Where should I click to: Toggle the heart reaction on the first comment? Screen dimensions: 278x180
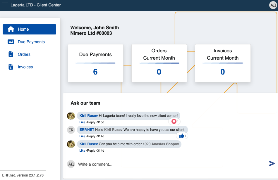click(174, 121)
